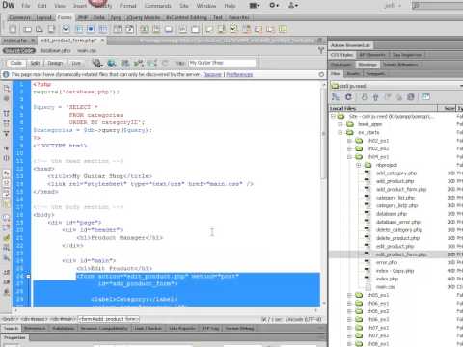Screen dimensions: 463x347
Task: Open the Layout dropdown in the application bar
Action: tap(255, 6)
